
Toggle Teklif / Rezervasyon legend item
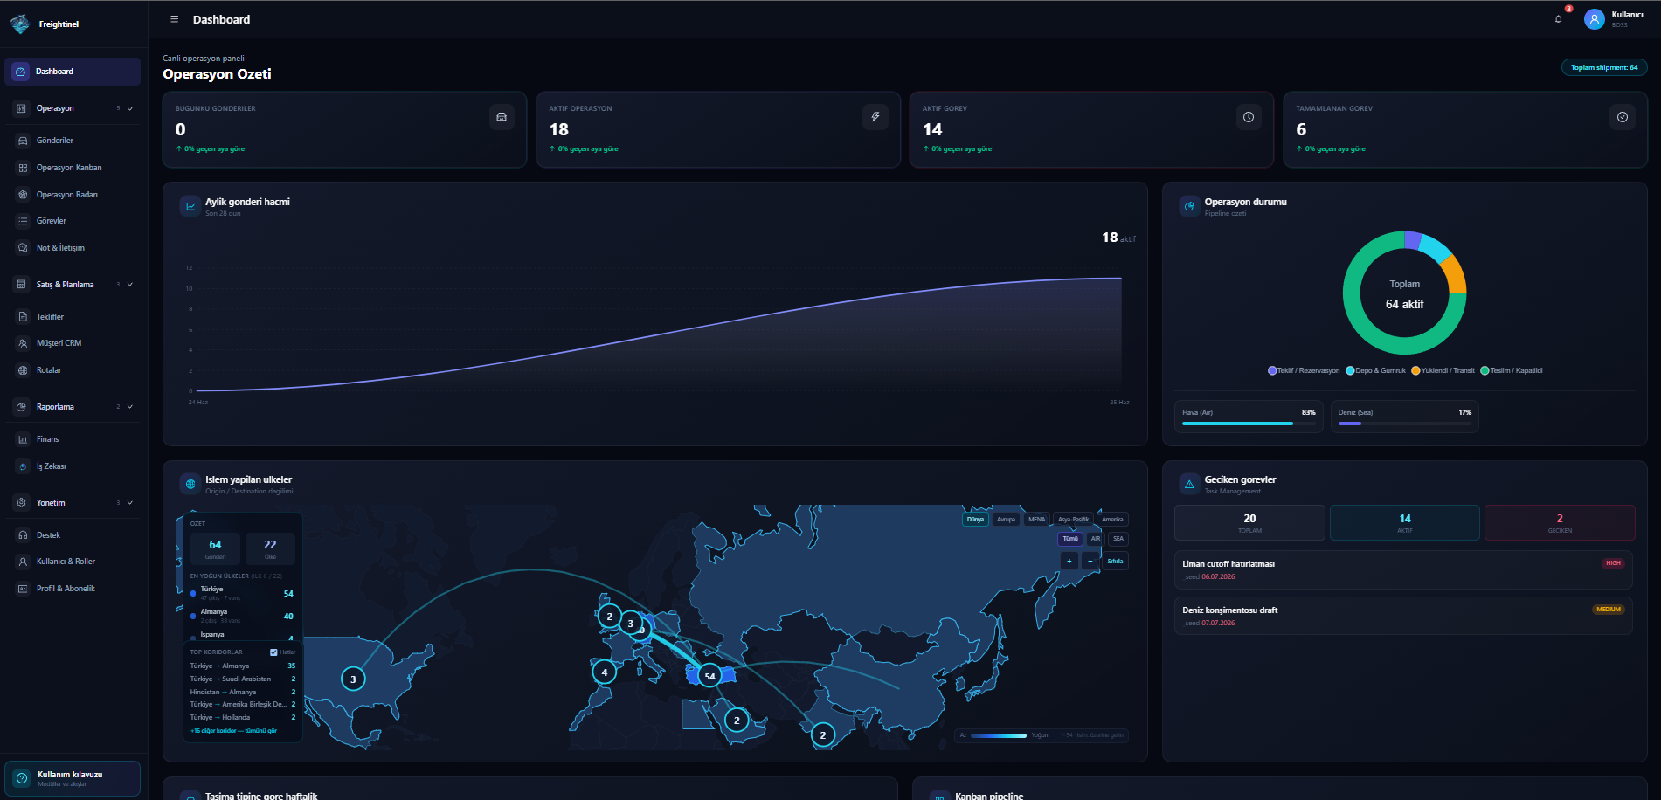tap(1304, 370)
